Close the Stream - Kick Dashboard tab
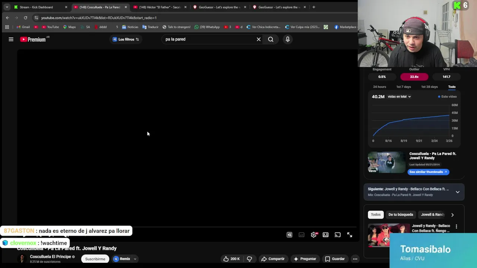 (x=66, y=7)
